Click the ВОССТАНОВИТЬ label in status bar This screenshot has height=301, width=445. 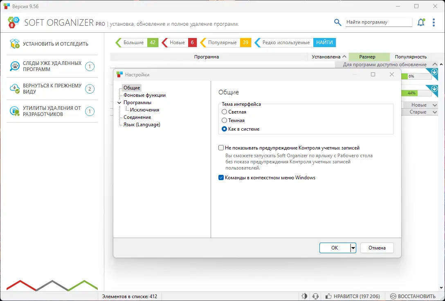(x=417, y=297)
